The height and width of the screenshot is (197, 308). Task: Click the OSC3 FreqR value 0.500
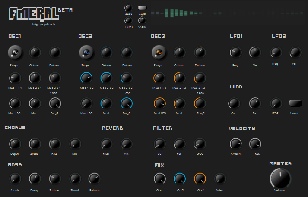(200, 93)
